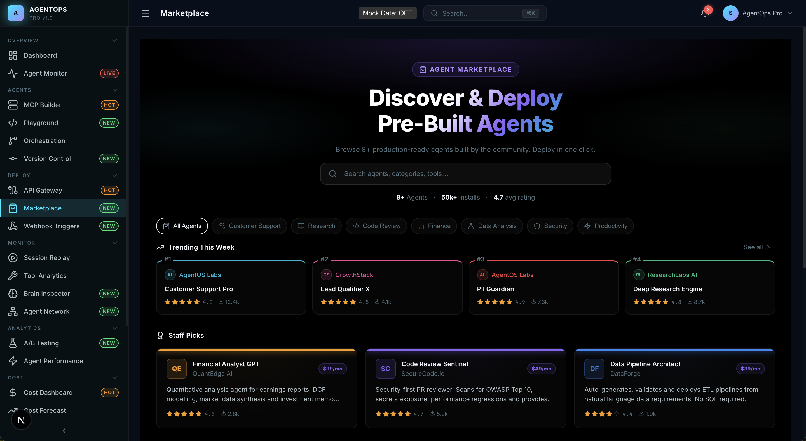Collapse the OVERVIEW section chevron

(114, 40)
